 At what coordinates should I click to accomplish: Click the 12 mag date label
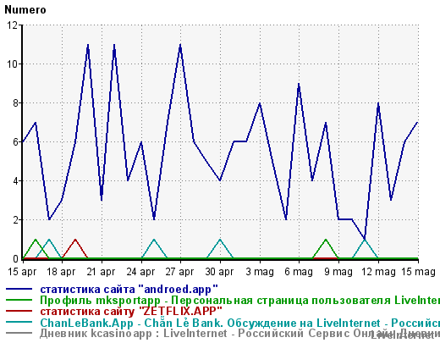378,272
